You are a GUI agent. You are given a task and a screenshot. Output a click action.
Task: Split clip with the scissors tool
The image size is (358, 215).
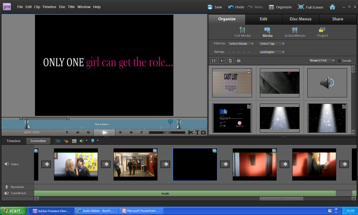point(191,132)
